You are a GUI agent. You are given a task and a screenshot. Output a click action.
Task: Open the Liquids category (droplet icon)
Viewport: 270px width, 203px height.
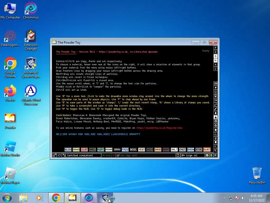click(215, 113)
